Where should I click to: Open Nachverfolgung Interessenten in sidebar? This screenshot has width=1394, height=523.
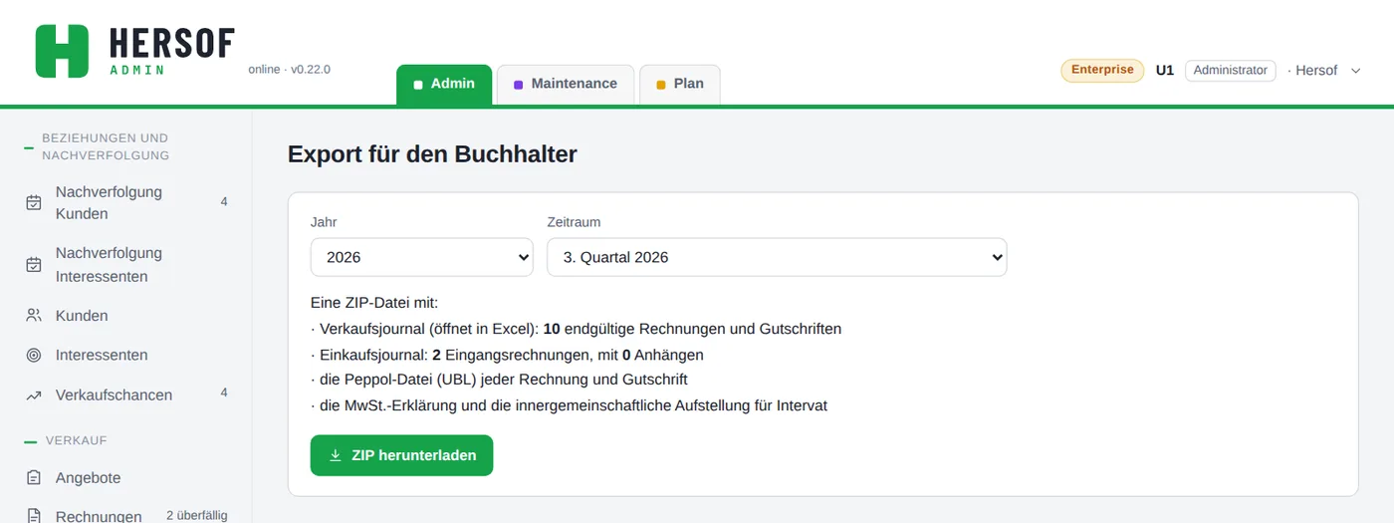click(x=126, y=265)
